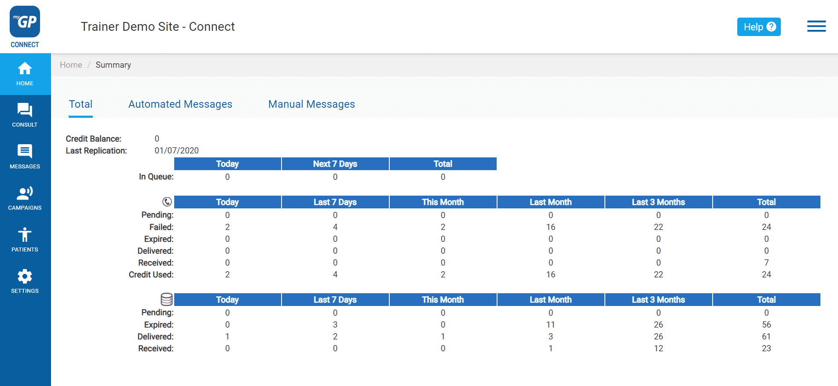The image size is (838, 386).
Task: Click the Delivered total value 61
Action: pos(766,337)
